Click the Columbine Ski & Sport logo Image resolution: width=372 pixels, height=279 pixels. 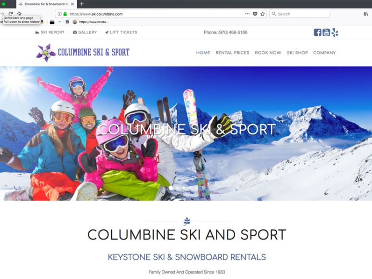(x=83, y=53)
